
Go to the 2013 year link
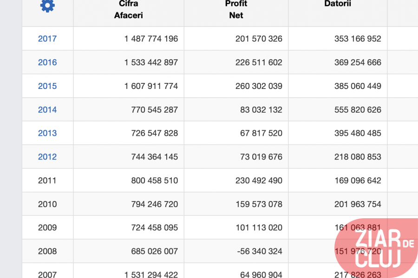click(x=47, y=133)
